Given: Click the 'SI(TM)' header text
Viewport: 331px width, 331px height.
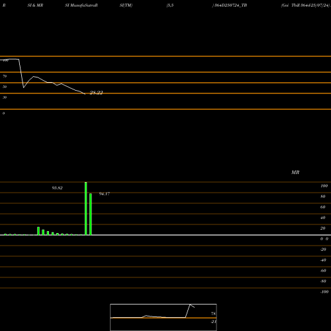Looking at the screenshot, I should pos(126,5).
